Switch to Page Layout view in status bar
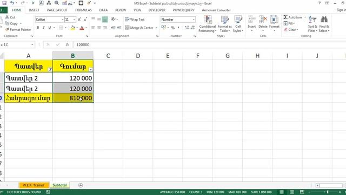Screen dimensions: 346x195 tap(292, 192)
